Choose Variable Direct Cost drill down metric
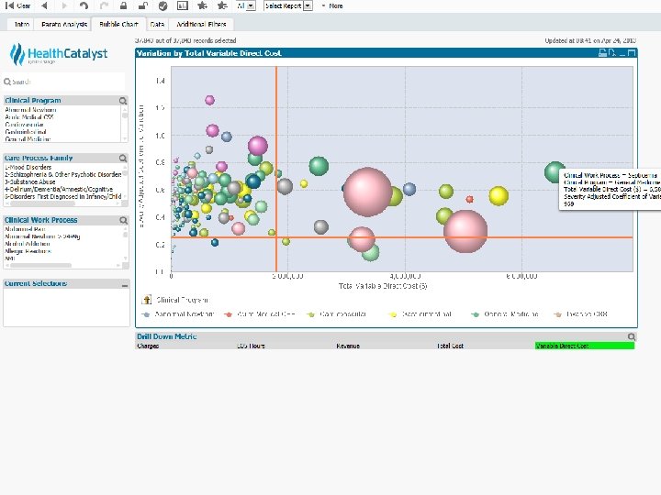661x495 pixels. [x=585, y=346]
